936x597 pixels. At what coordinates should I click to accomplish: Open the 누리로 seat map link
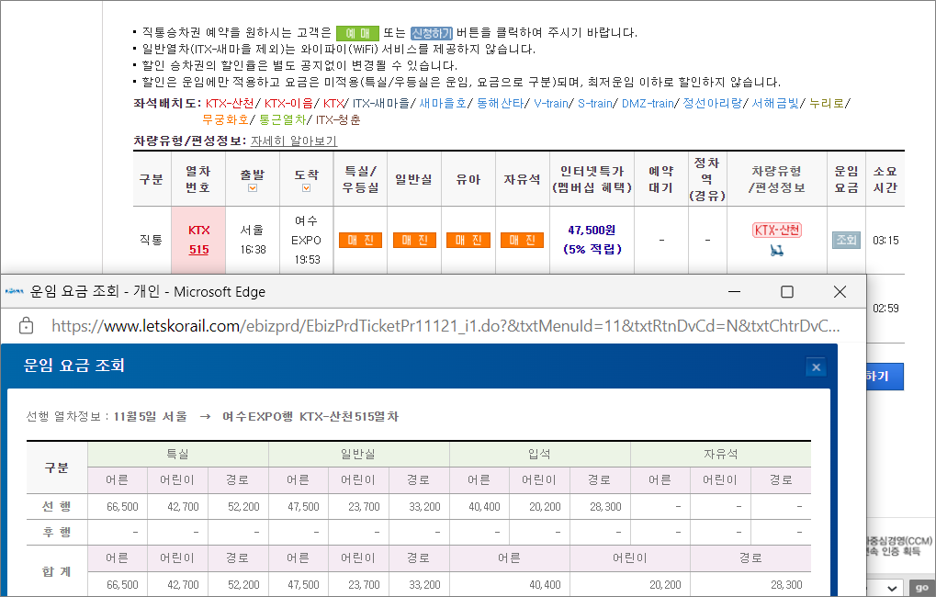(826, 103)
